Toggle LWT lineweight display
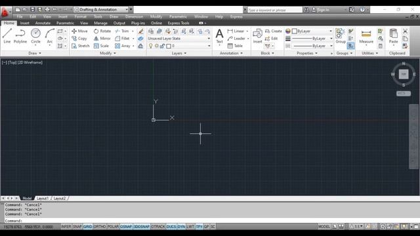This screenshot has width=420, height=236. (190, 227)
